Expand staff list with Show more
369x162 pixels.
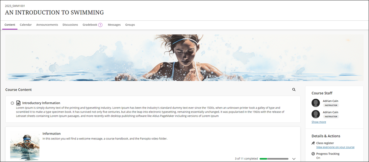pos(319,122)
